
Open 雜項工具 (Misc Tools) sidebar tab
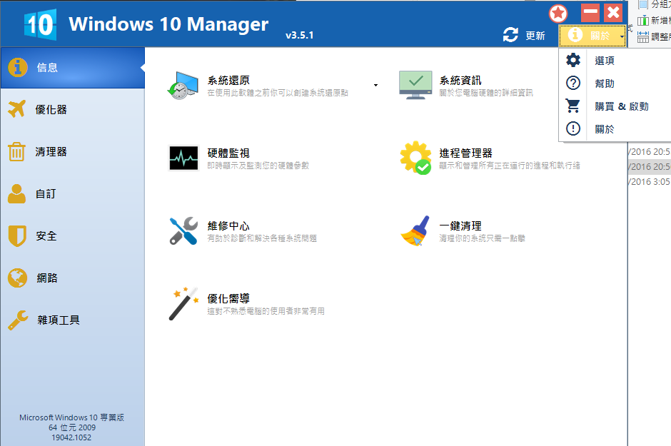(x=57, y=320)
